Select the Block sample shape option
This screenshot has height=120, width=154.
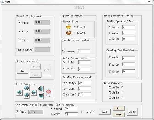pyautogui.click(x=75, y=33)
